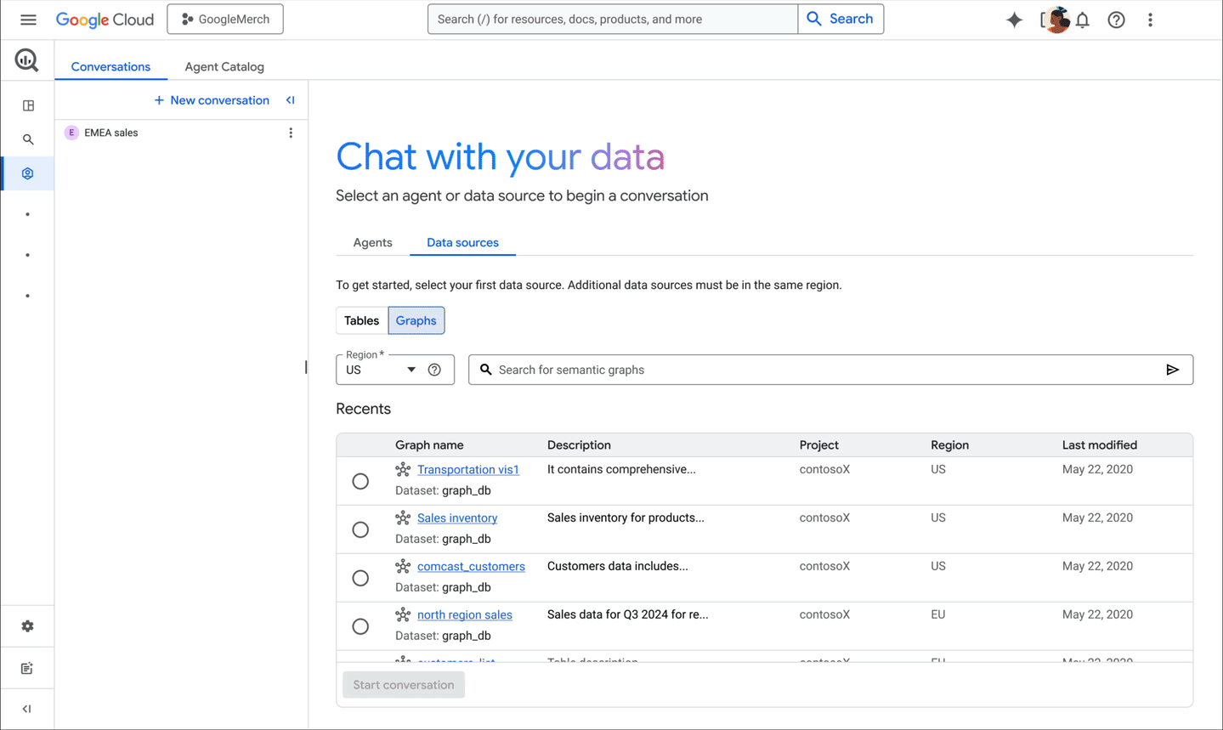Click the Google Cloud logo

105,20
